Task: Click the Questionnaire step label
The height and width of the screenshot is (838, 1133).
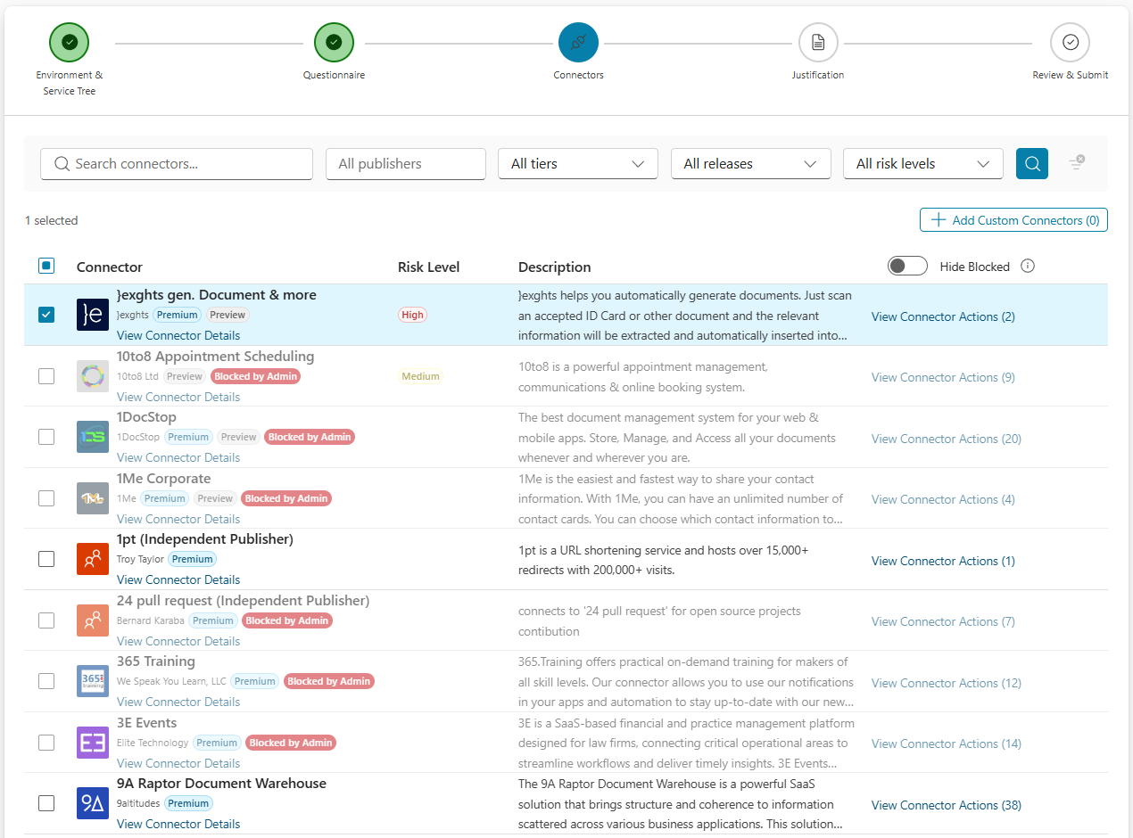Action: tap(334, 75)
